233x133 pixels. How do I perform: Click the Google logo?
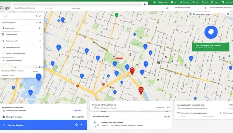5,8
